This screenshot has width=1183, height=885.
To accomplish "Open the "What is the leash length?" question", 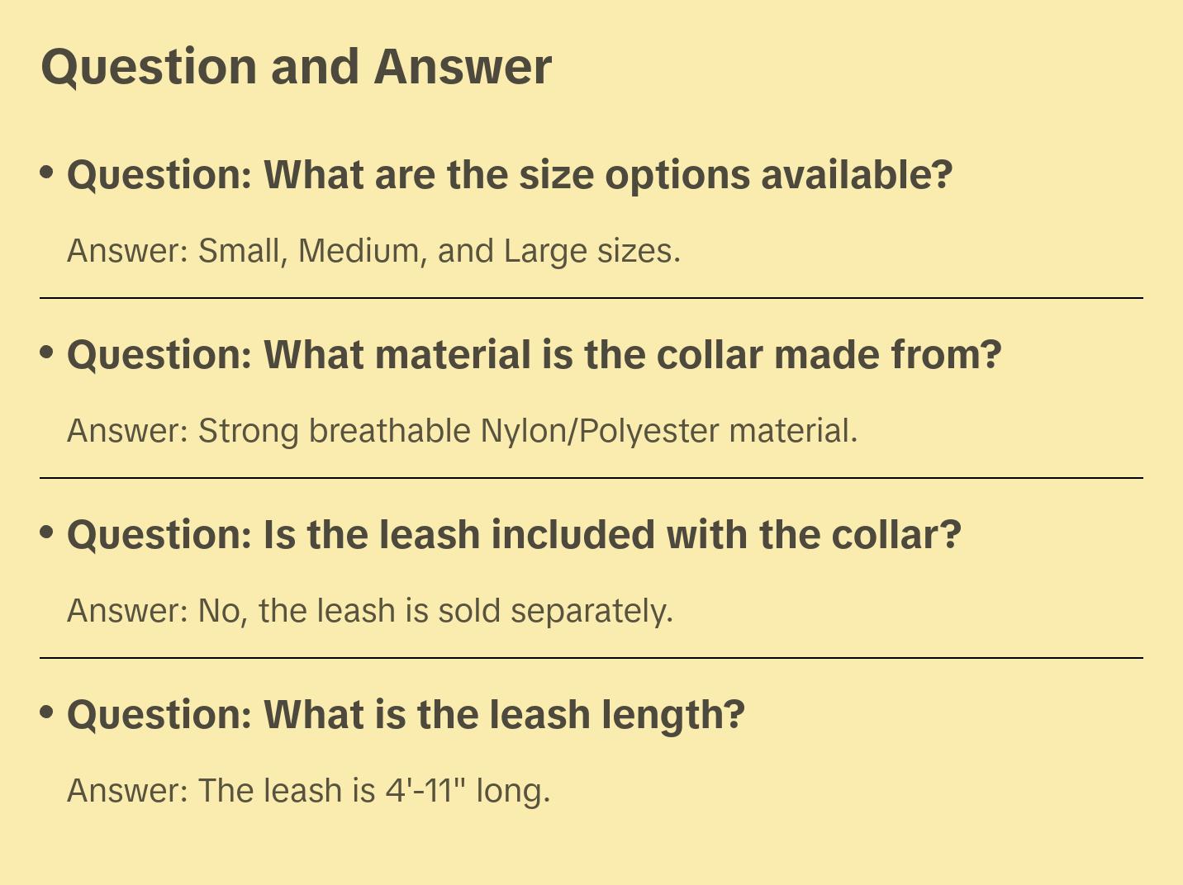I will [x=406, y=715].
